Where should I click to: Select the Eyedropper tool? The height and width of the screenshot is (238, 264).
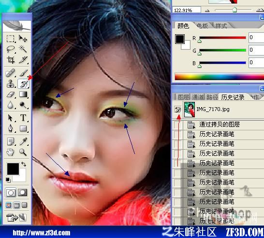click(x=23, y=141)
